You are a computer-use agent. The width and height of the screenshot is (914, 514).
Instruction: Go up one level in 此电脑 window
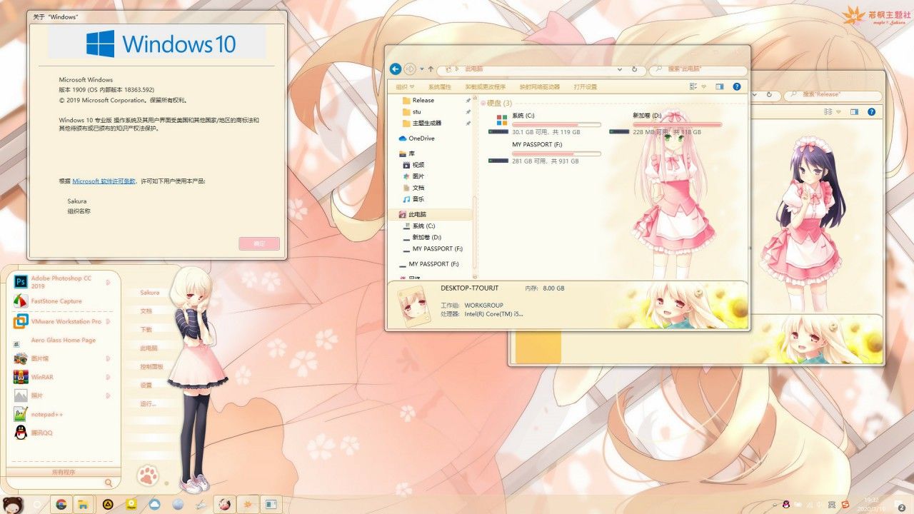431,69
